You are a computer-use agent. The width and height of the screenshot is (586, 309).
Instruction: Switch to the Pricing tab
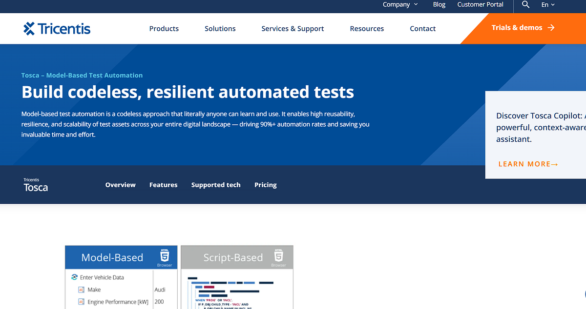point(266,185)
